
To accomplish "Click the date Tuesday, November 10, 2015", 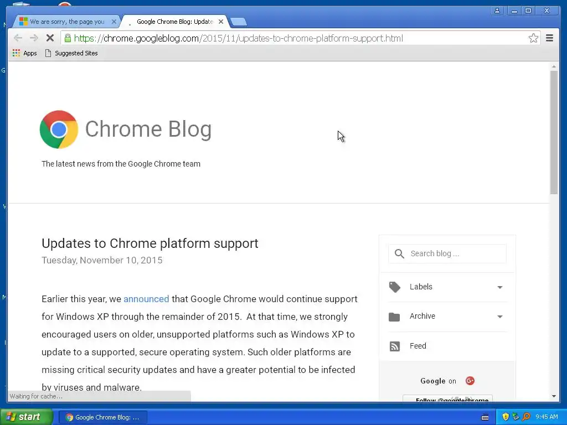I will (x=102, y=260).
